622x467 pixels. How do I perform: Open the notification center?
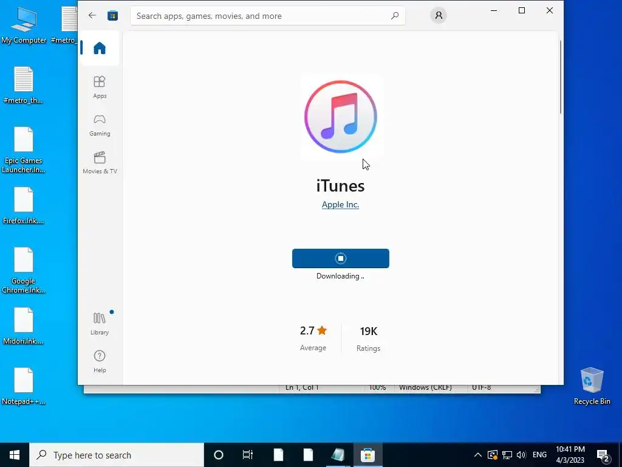point(603,455)
